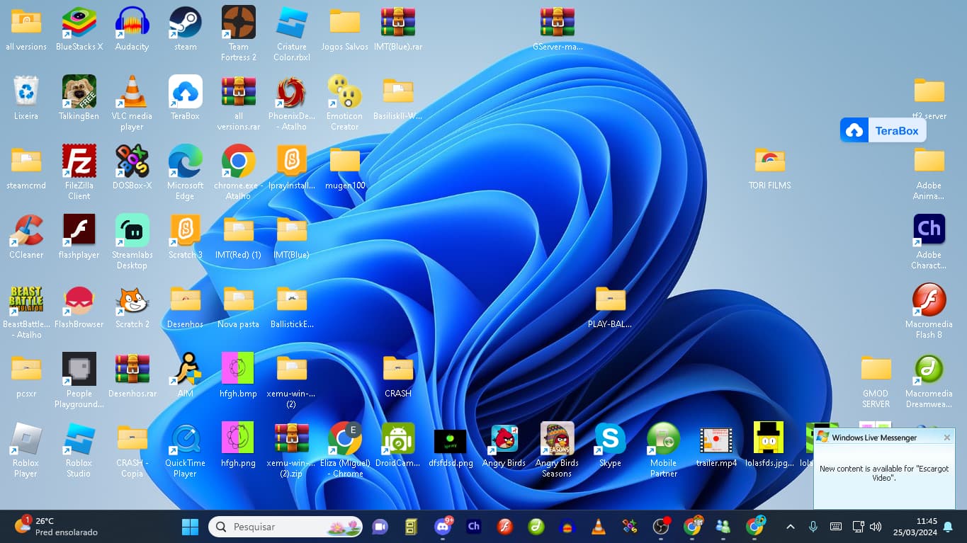The height and width of the screenshot is (543, 967).
Task: Close the Windows Live Messenger notification
Action: coord(947,438)
